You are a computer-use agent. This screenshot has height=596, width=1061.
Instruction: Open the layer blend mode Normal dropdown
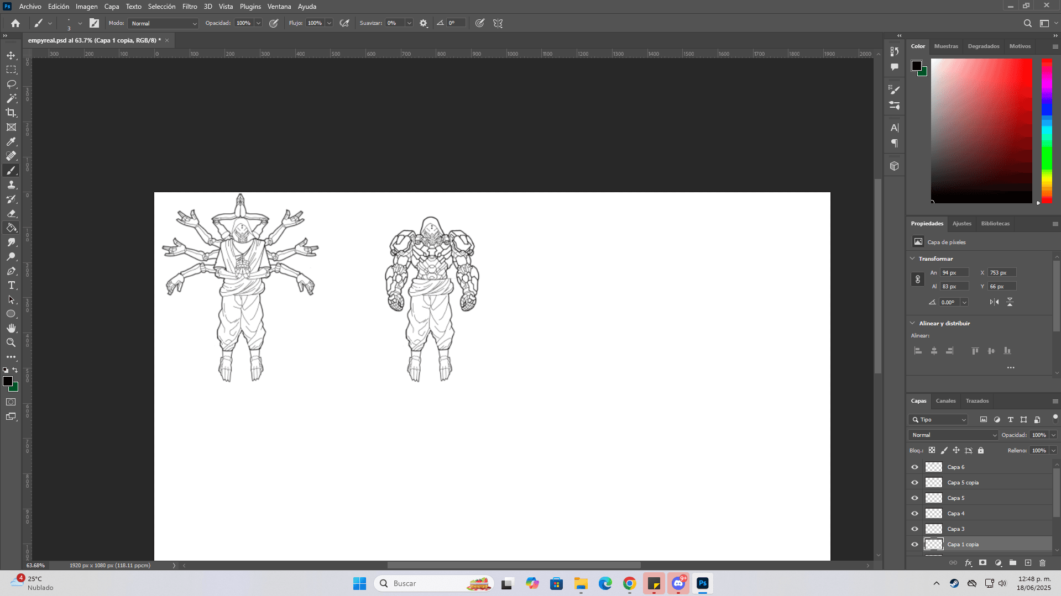point(953,435)
